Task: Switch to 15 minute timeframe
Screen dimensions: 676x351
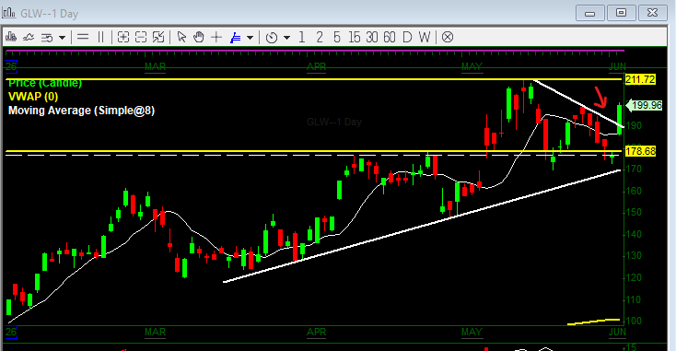Action: (x=355, y=38)
